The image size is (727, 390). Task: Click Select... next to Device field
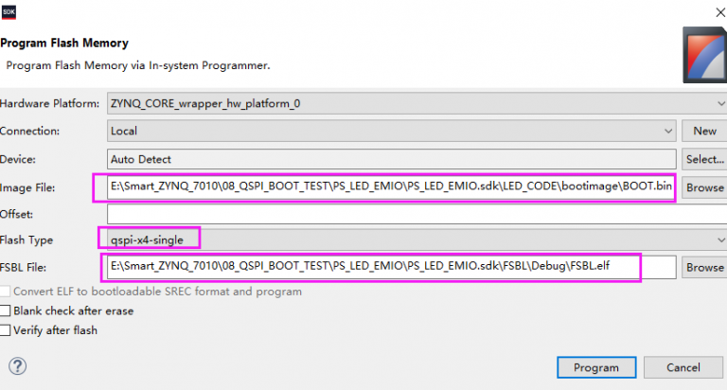(704, 159)
